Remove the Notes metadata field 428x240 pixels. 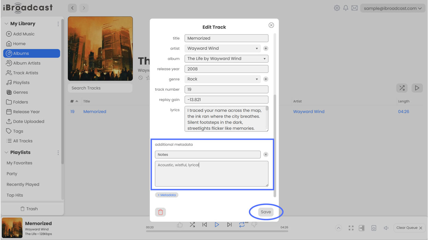point(266,155)
